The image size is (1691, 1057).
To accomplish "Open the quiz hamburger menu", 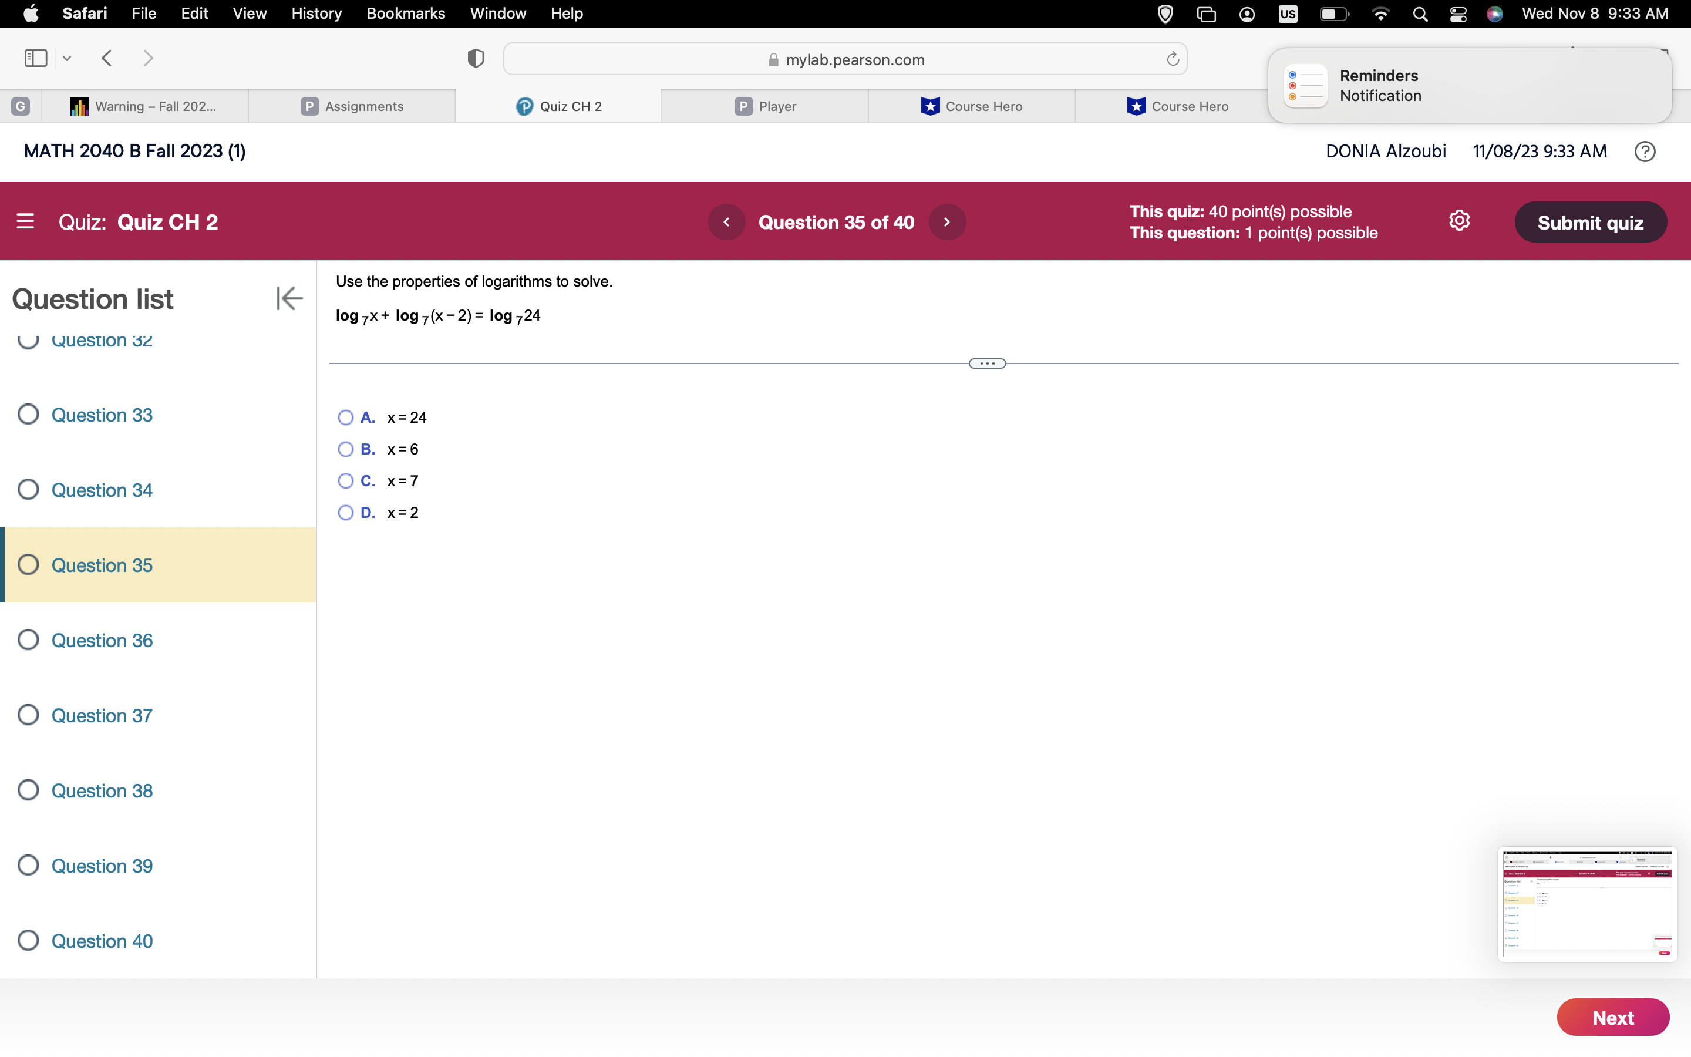I will (25, 221).
